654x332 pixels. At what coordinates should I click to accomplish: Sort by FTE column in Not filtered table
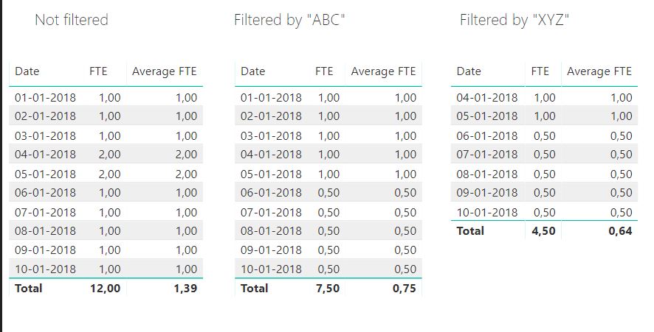click(x=98, y=71)
